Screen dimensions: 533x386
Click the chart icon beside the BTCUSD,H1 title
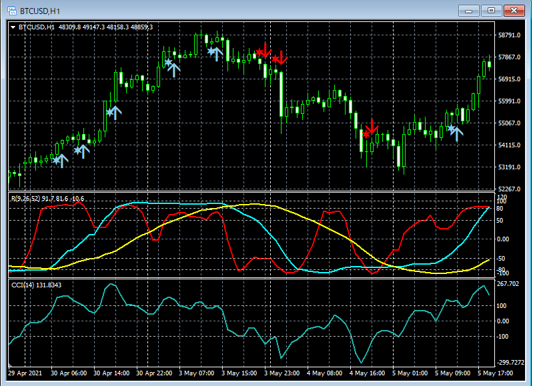[x=12, y=11]
